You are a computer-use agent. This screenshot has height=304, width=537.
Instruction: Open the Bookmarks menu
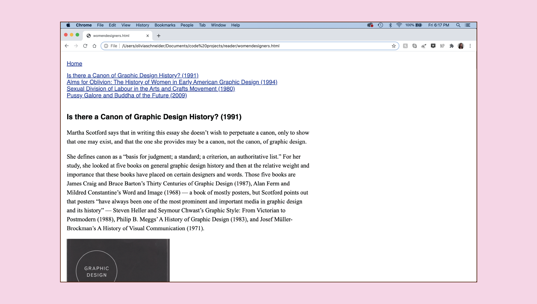[165, 25]
